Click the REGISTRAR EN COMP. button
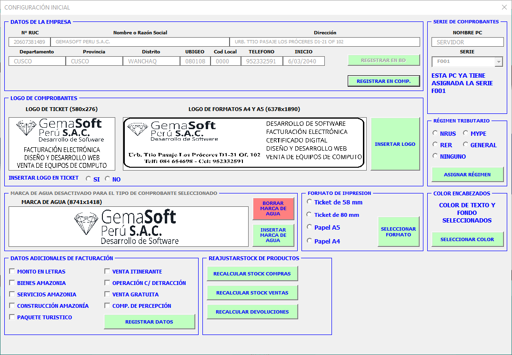 383,81
